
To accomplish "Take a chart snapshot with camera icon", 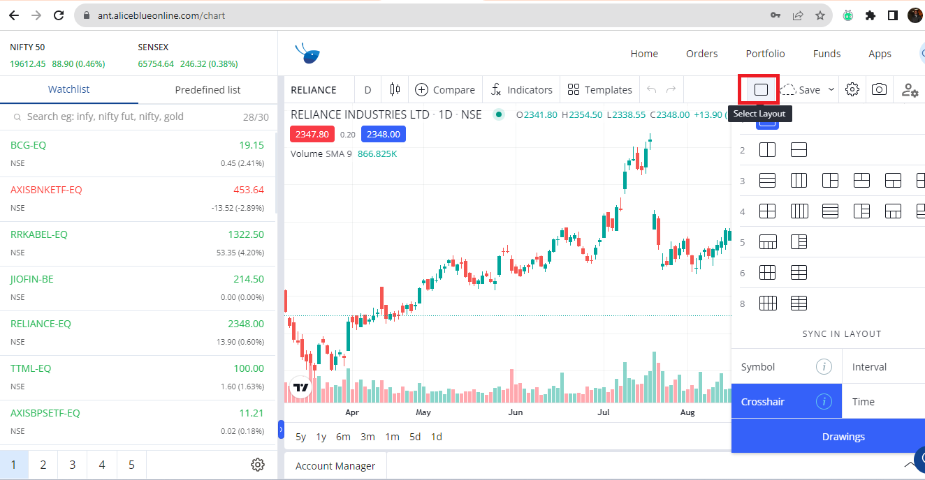I will pos(879,89).
